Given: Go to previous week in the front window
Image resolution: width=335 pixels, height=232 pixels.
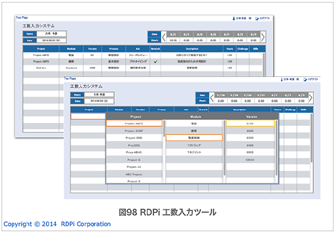Looking at the screenshot, I should [x=211, y=98].
